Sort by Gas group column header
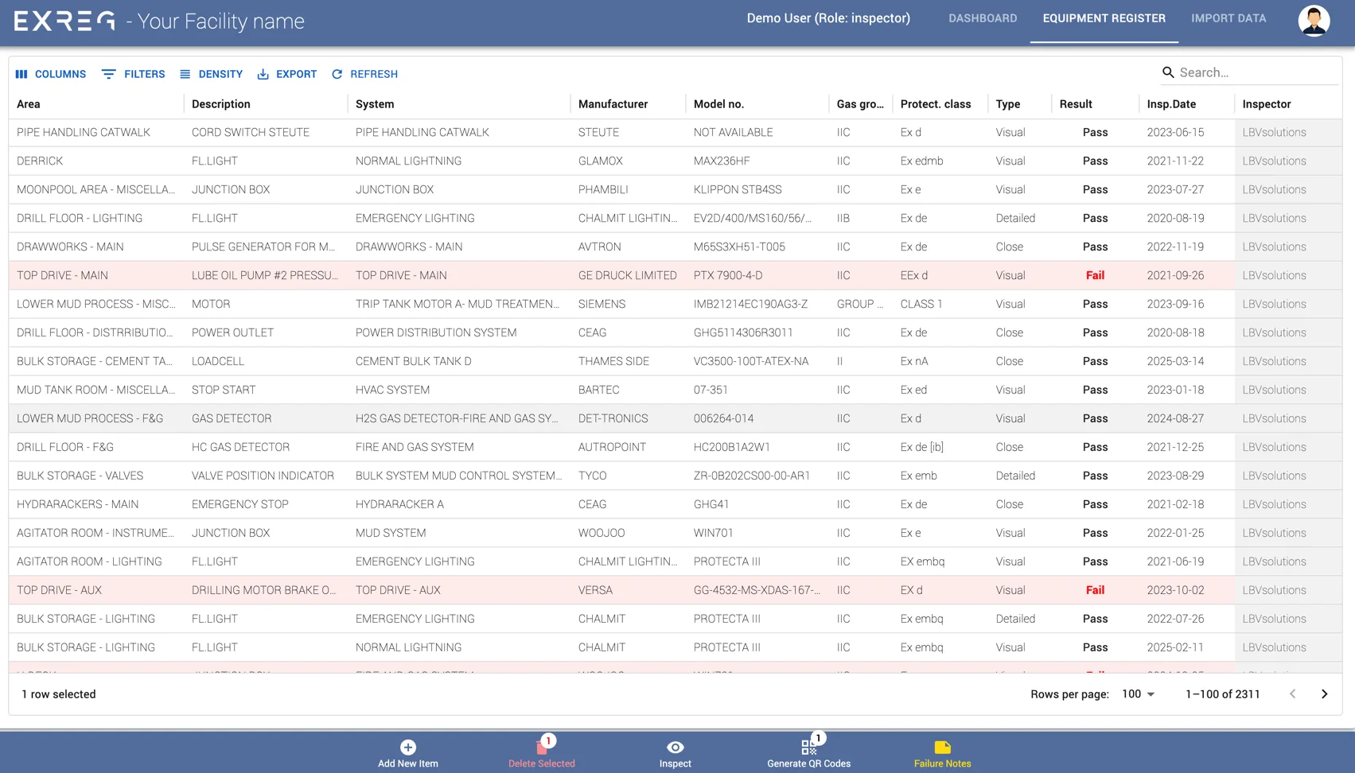This screenshot has height=773, width=1355. point(860,104)
